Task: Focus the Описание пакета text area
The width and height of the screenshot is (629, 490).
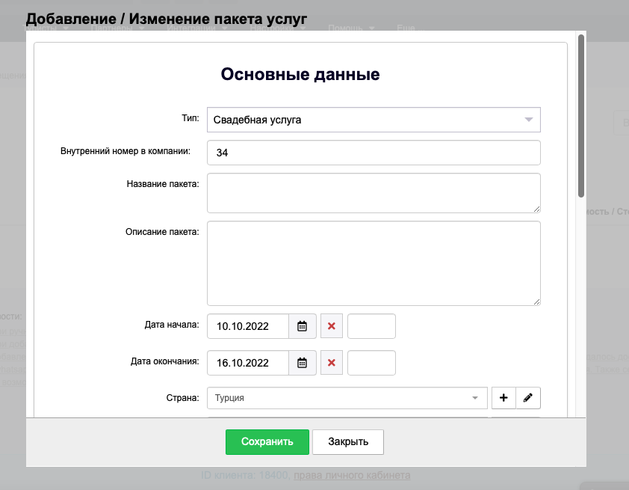Action: click(374, 263)
